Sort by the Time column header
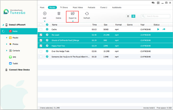This screenshot has height=110, width=173. pos(94,25)
